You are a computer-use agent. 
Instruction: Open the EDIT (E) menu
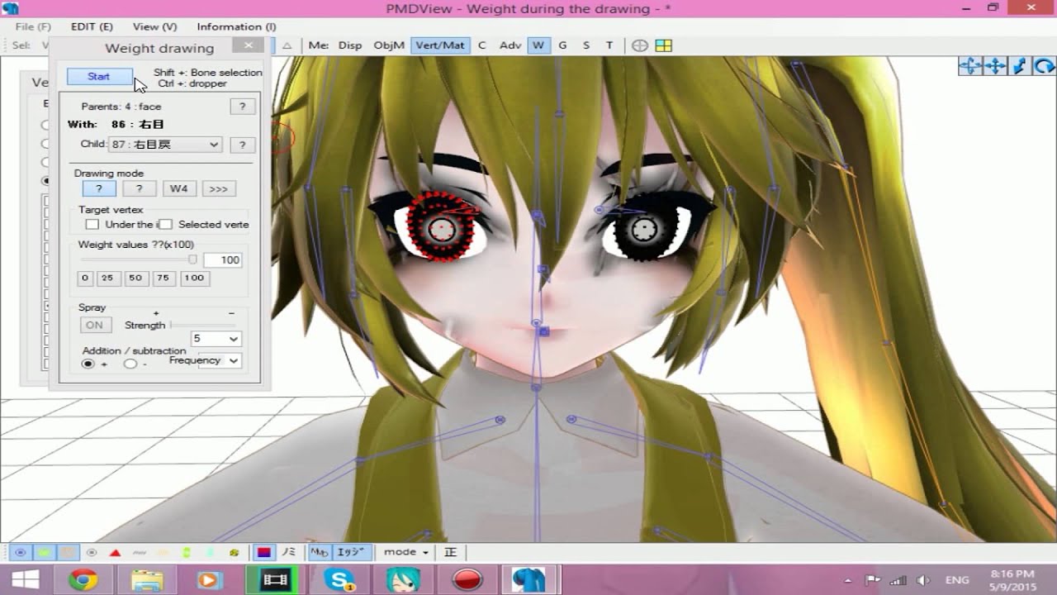coord(92,26)
